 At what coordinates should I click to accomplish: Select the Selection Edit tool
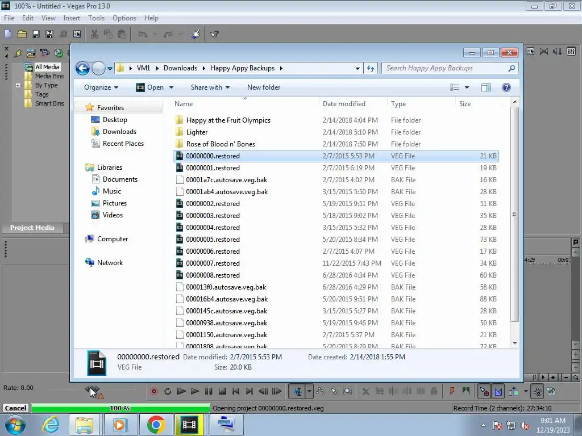(x=334, y=391)
